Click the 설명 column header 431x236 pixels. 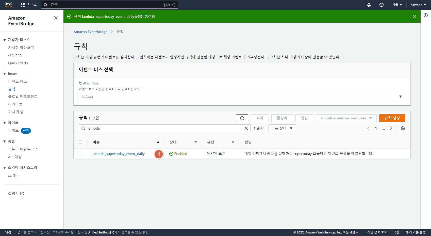point(248,142)
